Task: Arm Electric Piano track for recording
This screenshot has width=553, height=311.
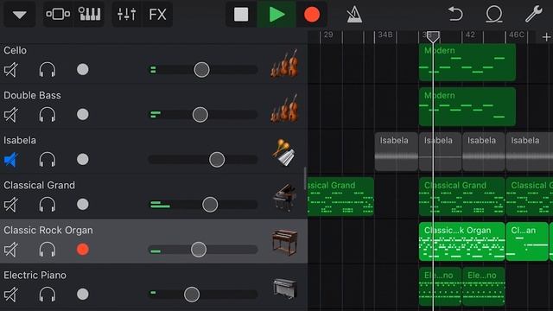Action: tap(83, 294)
